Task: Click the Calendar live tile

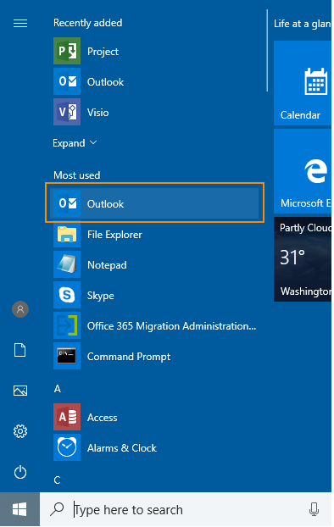Action: (303, 83)
